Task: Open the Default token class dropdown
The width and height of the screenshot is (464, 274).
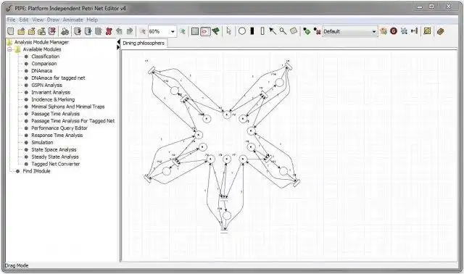Action: pos(349,31)
